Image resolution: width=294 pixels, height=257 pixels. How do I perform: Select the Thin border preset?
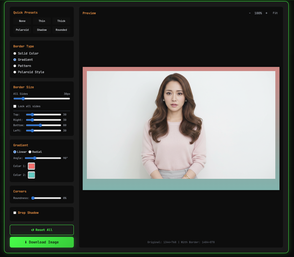(41, 21)
